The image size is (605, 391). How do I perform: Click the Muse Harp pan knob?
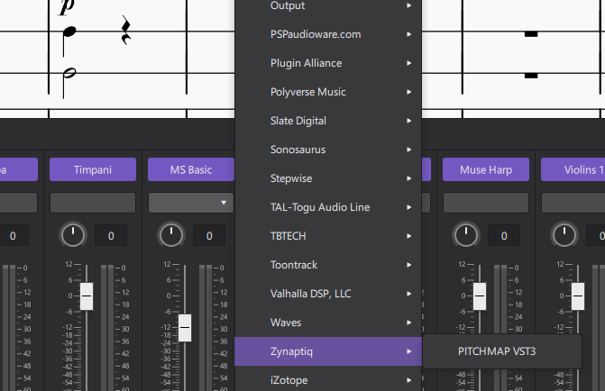point(466,235)
